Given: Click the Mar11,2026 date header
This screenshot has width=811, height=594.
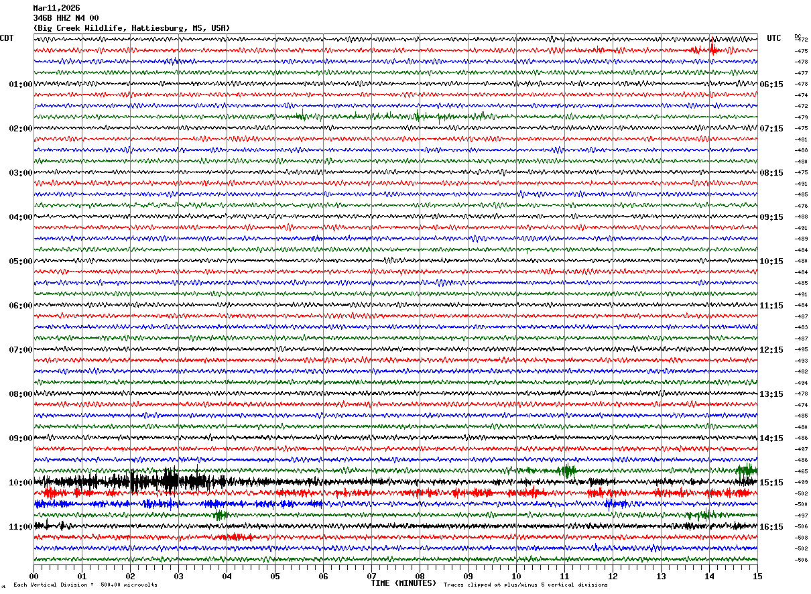Looking at the screenshot, I should (56, 8).
